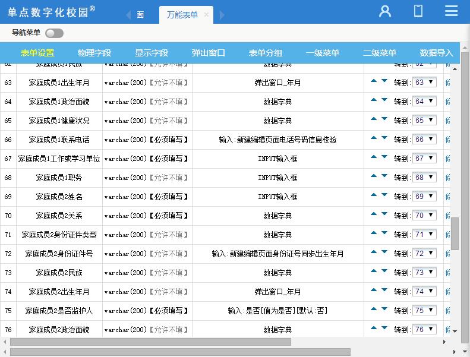Click the left tab-scroll arrow beside 万能表单
The image size is (470, 357).
(x=128, y=15)
